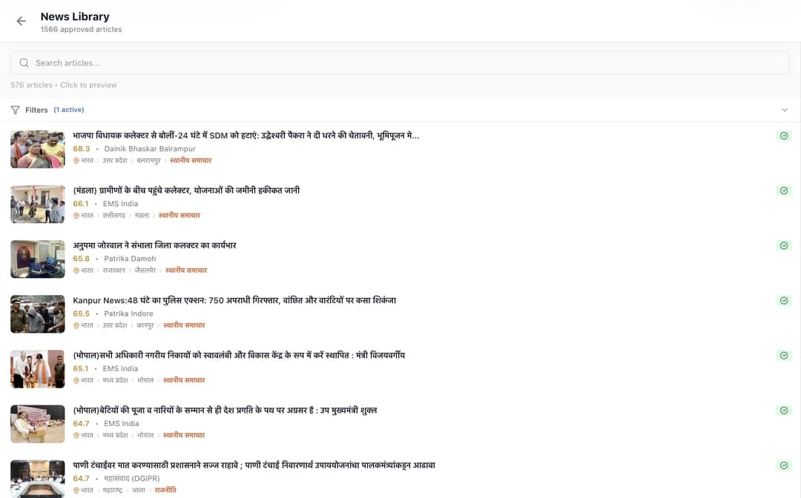
Task: Click the search magnifier icon
Action: (24, 63)
